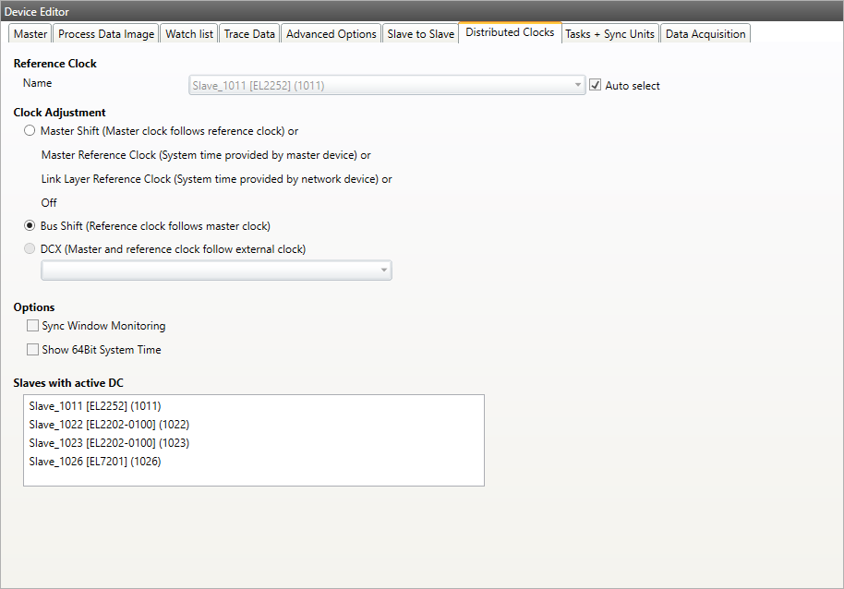Select Slave_1011 [EL2252] in the list
This screenshot has height=589, width=844.
(95, 405)
